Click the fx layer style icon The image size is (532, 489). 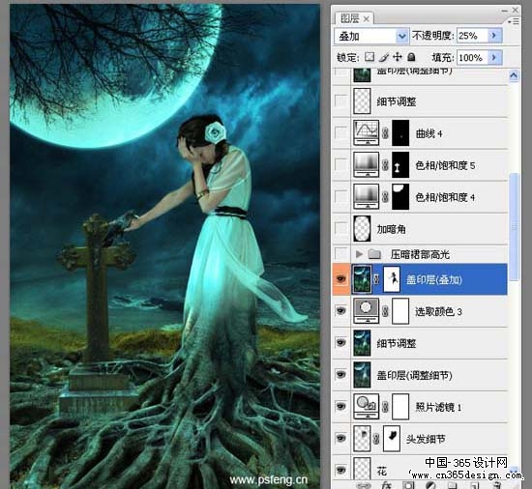click(x=387, y=485)
